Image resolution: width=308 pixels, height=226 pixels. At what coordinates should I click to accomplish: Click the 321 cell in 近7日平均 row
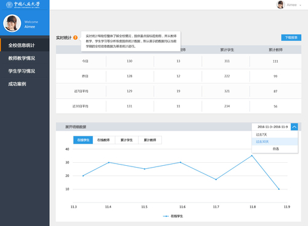pyautogui.click(x=227, y=91)
